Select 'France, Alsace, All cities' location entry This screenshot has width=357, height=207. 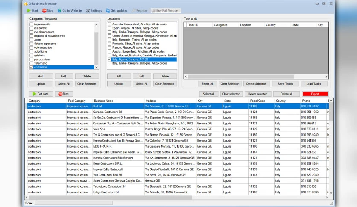click(x=136, y=47)
